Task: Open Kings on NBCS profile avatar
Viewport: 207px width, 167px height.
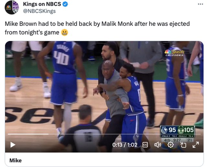Action: coord(12,7)
